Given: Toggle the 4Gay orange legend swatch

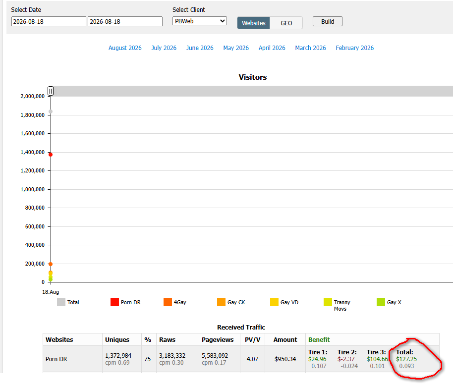Looking at the screenshot, I should click(168, 302).
